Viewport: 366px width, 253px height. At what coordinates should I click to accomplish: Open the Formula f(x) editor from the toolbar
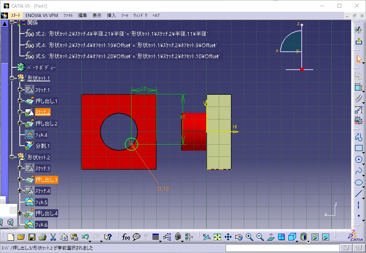126,237
